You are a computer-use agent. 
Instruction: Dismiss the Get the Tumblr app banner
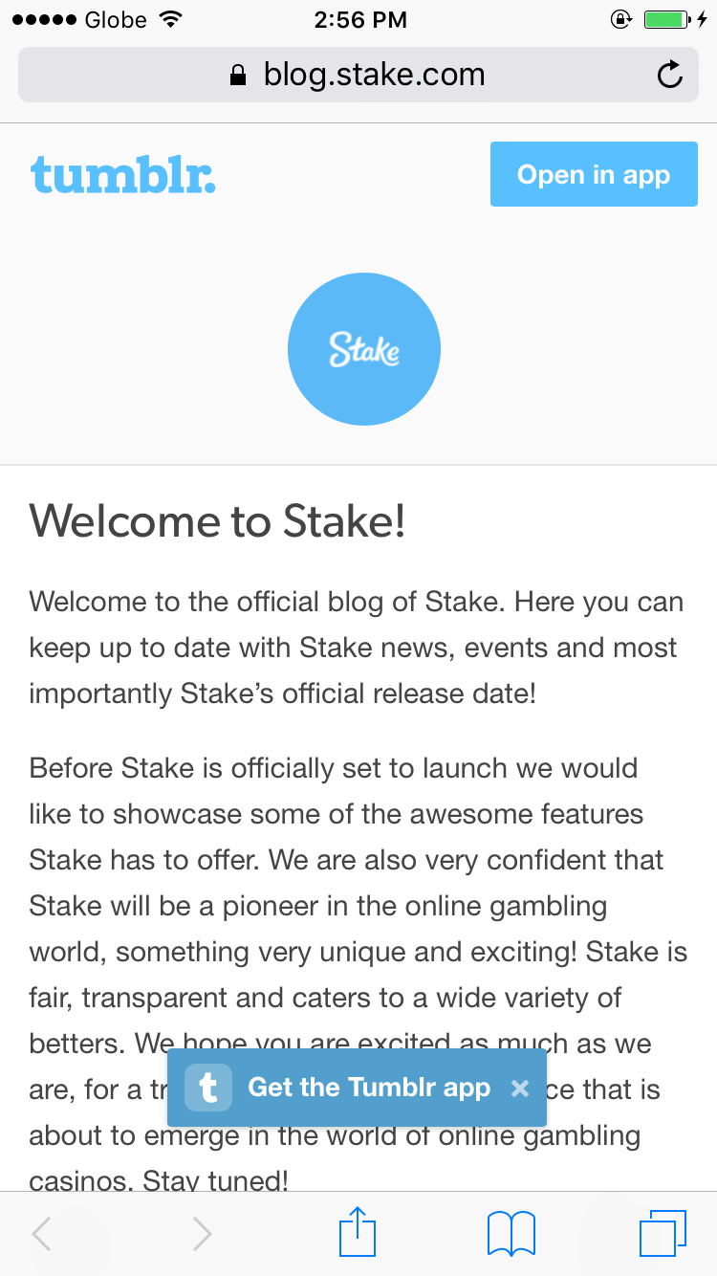[x=520, y=1088]
